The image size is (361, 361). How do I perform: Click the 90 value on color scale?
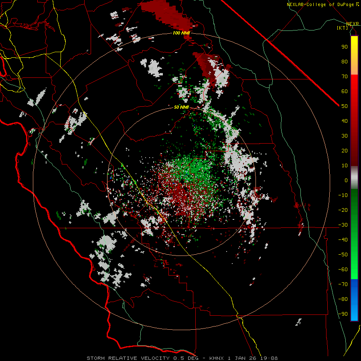[x=345, y=47]
